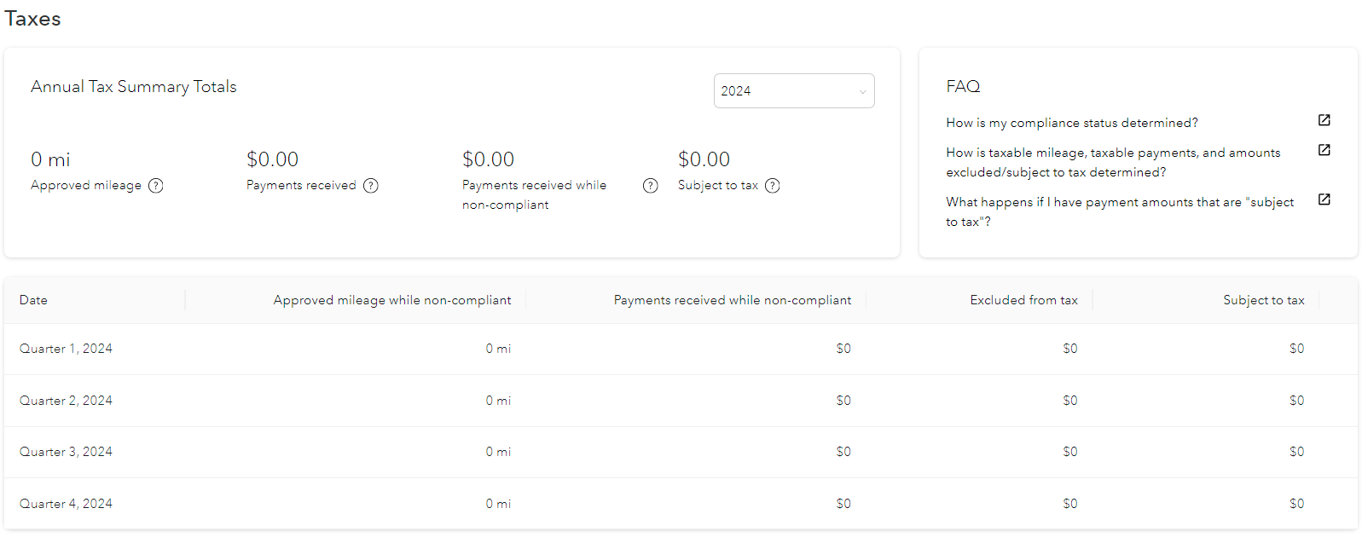Click 'Subject to tax' table column header
Image resolution: width=1362 pixels, height=543 pixels.
click(1263, 300)
